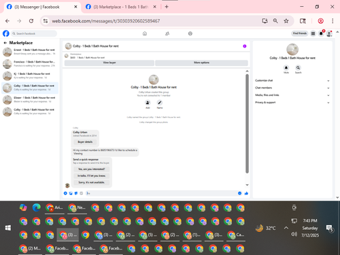Open the Facebook menu grid icon

pyautogui.click(x=313, y=33)
